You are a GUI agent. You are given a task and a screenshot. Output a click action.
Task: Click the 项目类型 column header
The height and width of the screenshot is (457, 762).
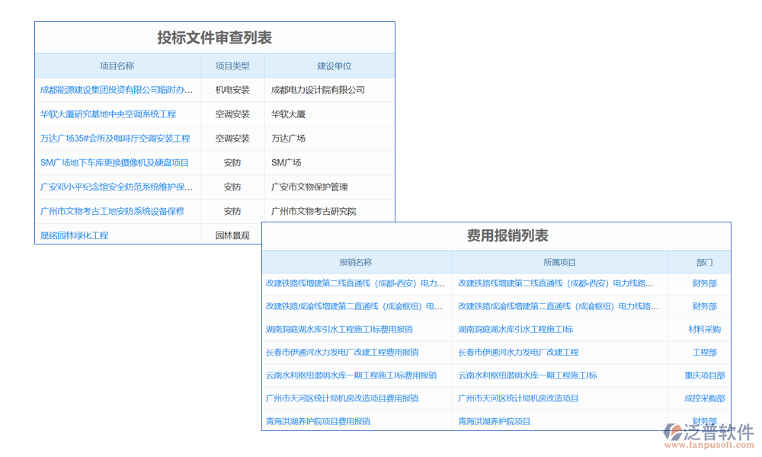coord(232,66)
